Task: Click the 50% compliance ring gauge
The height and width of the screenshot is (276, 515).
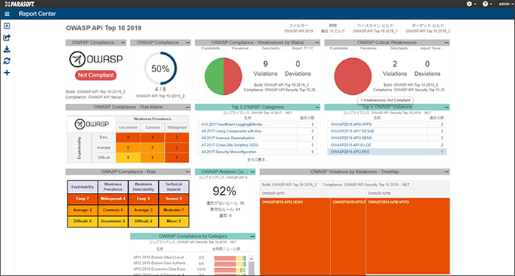Action: pos(160,68)
